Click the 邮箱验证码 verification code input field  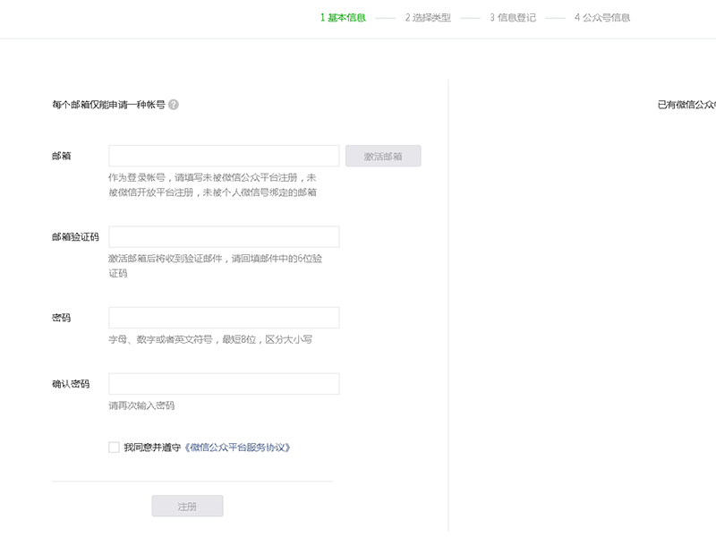(x=222, y=235)
